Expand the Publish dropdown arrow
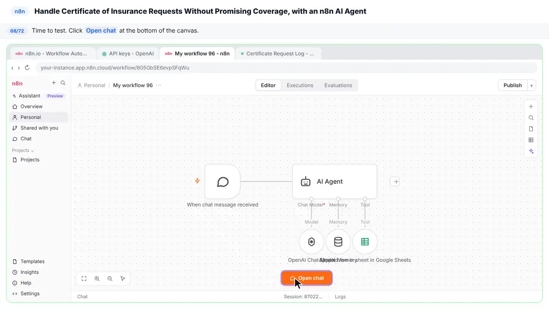This screenshot has width=549, height=309. pos(531,85)
